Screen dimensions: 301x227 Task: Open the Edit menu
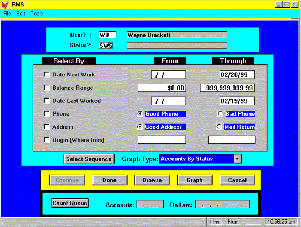point(21,13)
